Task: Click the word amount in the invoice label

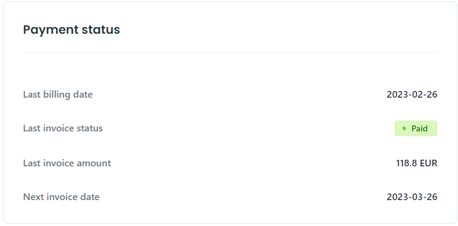Action: point(94,163)
